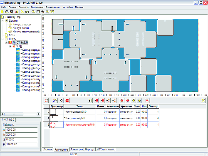Click the red list down-arrow icon
This screenshot has height=156, width=208.
102,101
